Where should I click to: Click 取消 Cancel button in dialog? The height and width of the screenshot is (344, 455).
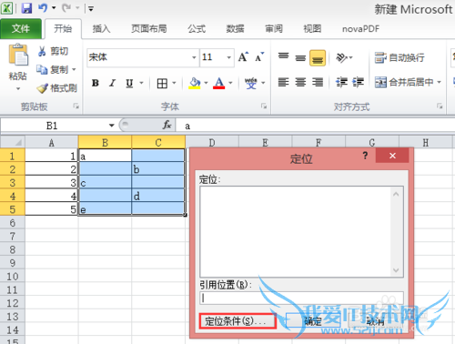coord(376,321)
